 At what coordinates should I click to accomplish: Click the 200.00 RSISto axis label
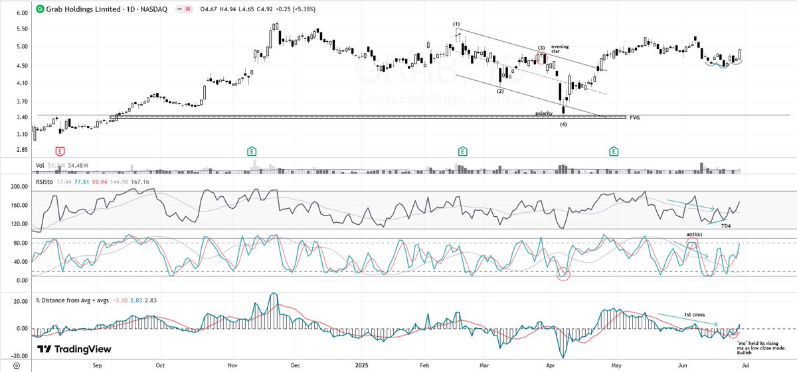(19, 187)
